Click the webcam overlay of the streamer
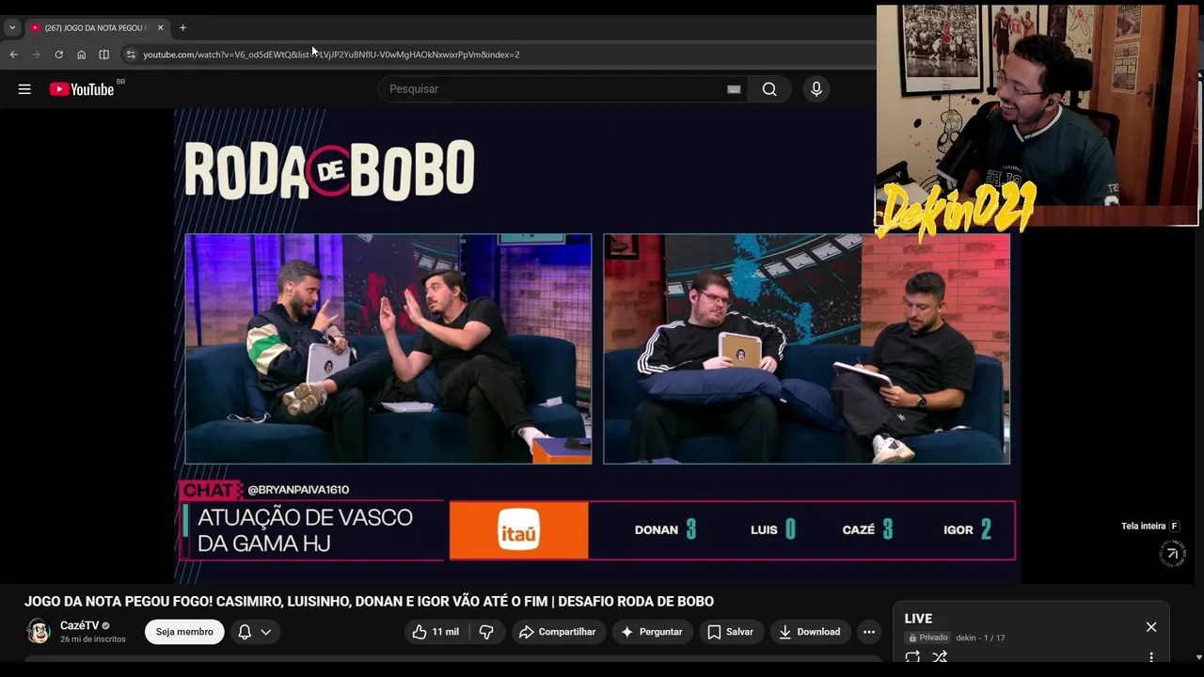The image size is (1204, 677). point(1038,115)
